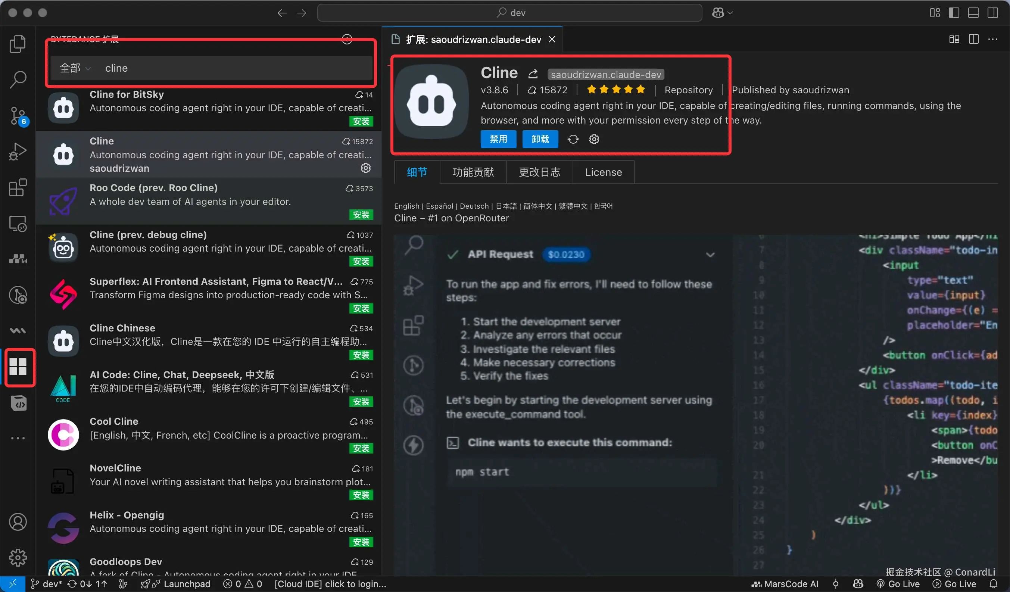
Task: Switch to the 功能贡献 tab
Action: point(473,172)
